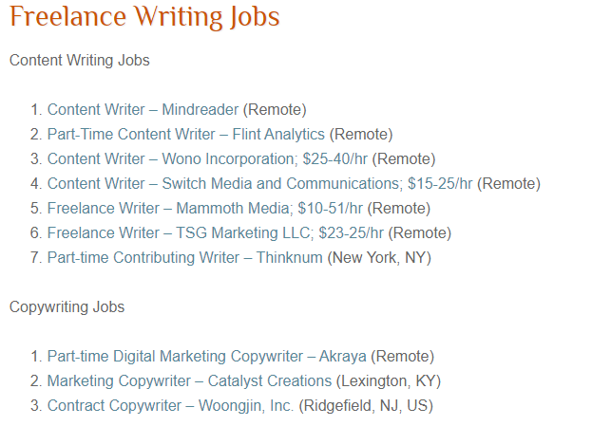
Task: Click (Remote) text beside the Flint Analytics listing
Action: 361,135
